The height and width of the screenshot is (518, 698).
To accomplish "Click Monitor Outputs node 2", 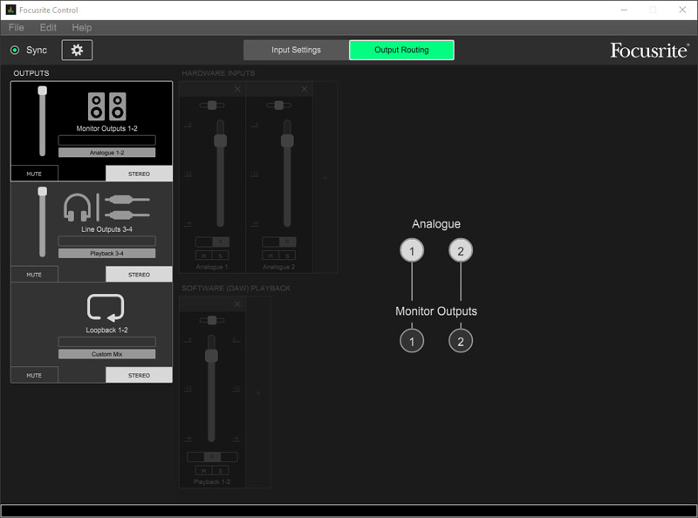I will click(461, 340).
